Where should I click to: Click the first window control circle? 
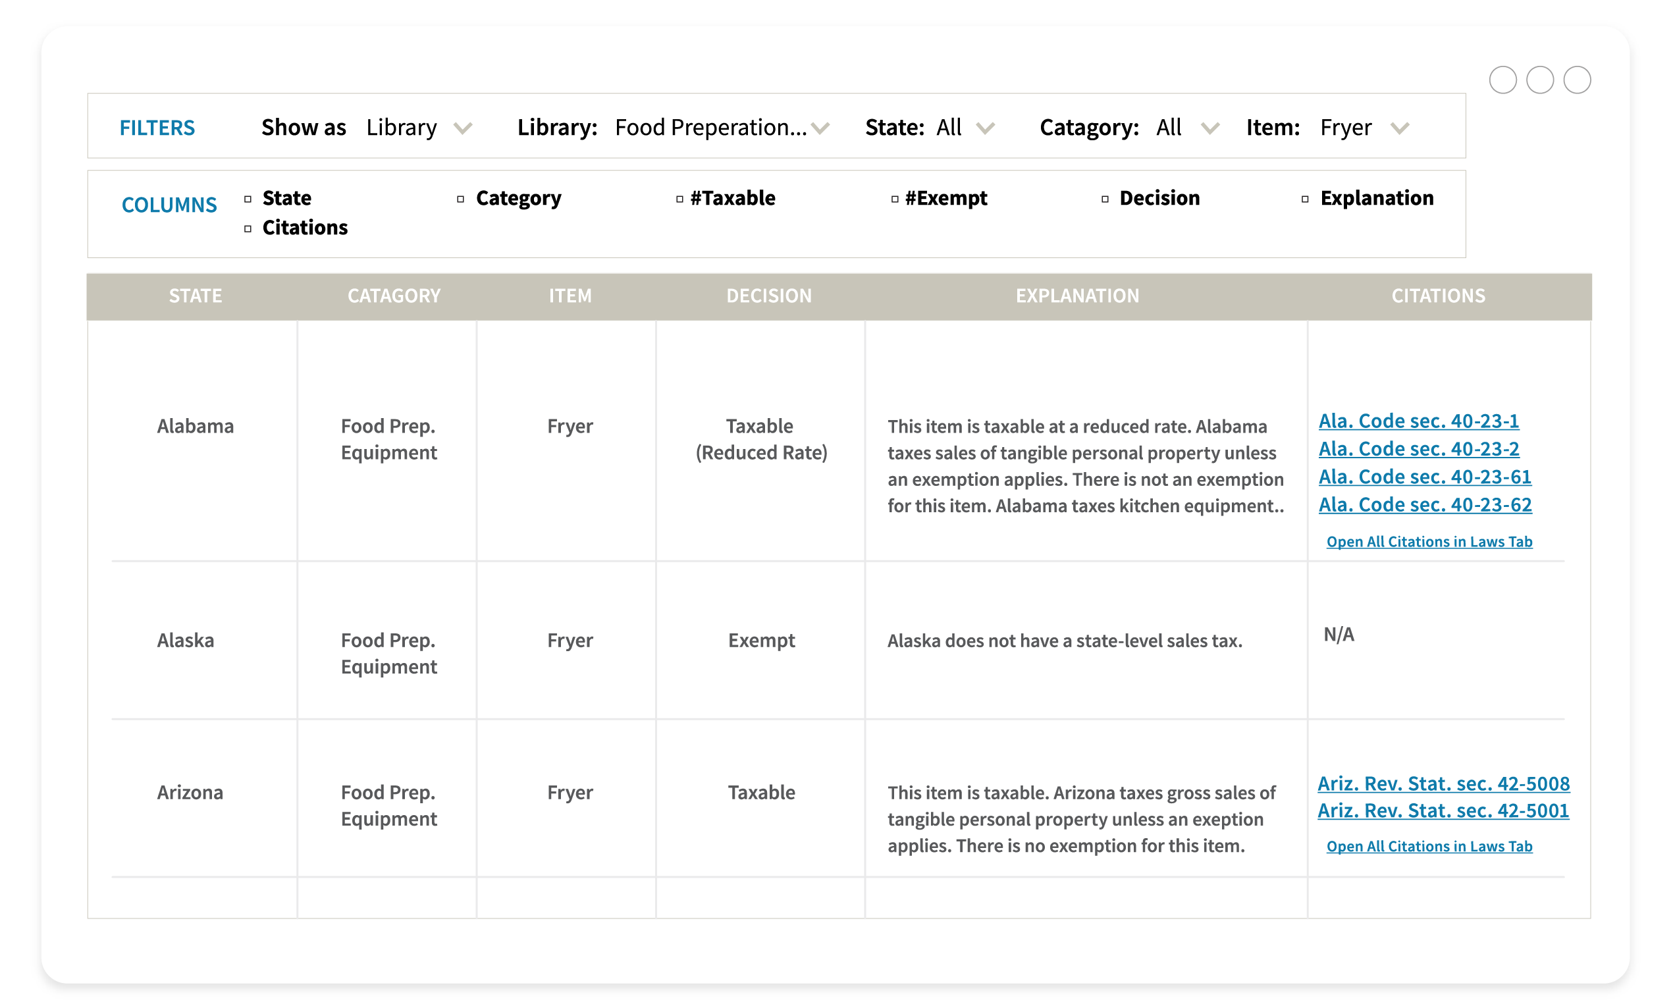pos(1502,80)
